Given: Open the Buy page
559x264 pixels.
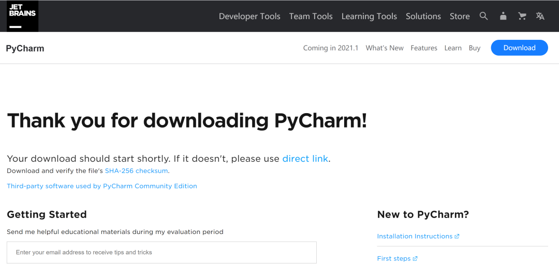Looking at the screenshot, I should pos(475,48).
